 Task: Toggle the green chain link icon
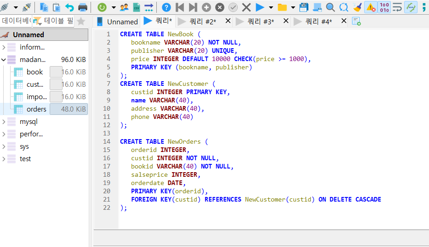[411, 7]
